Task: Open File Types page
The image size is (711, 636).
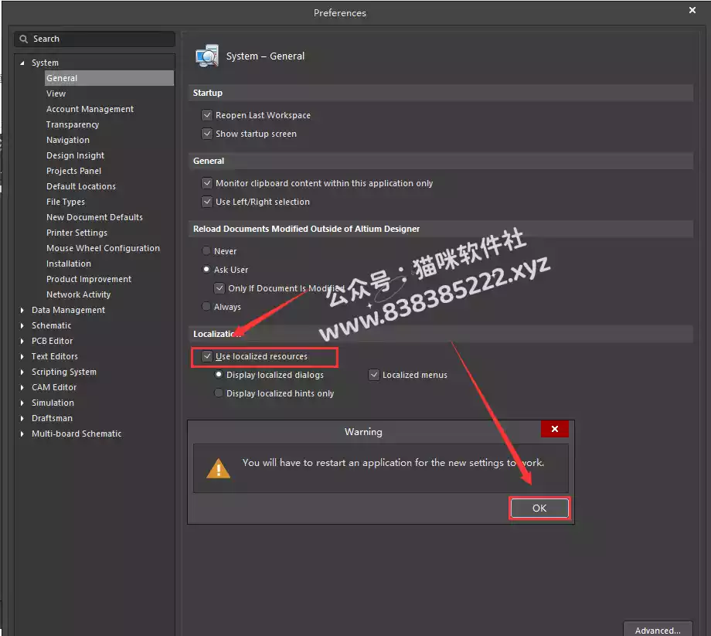Action: [x=65, y=201]
